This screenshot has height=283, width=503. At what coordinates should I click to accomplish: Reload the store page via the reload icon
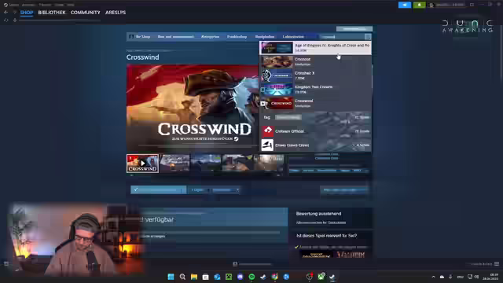coord(6,20)
